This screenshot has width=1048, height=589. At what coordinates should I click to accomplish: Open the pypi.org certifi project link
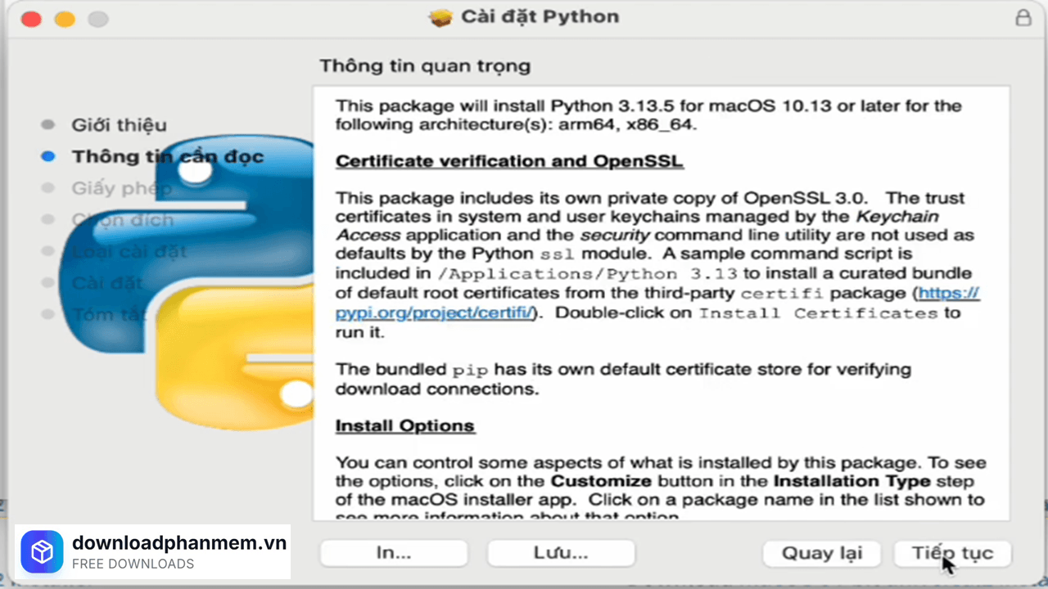pos(435,312)
